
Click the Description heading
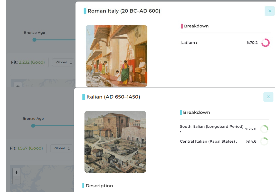tap(99, 186)
